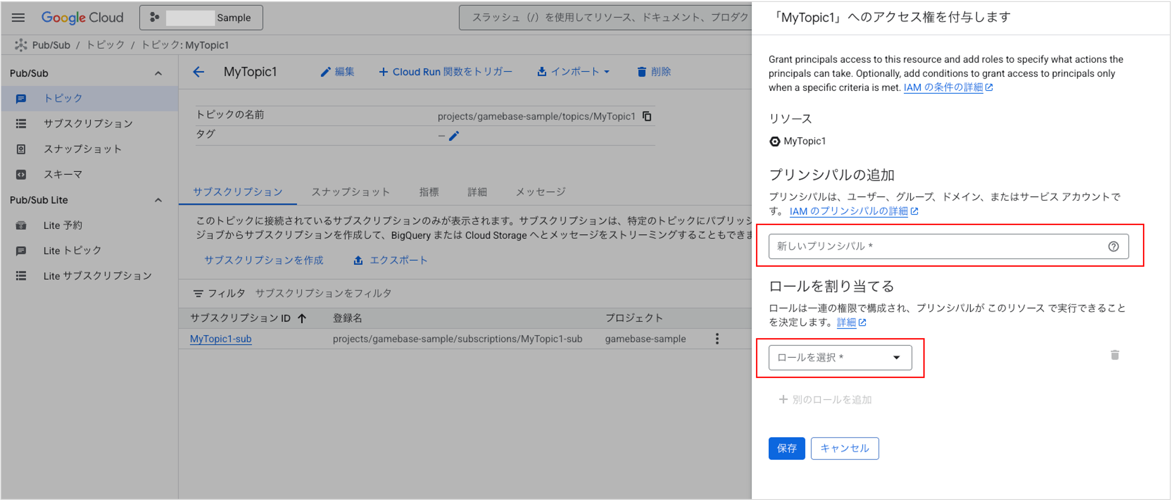Open スナップショット in the sidebar
1171x500 pixels.
90,149
